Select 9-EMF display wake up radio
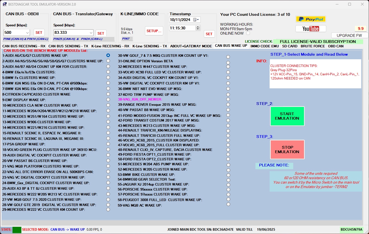The height and width of the screenshot is (234, 369). coord(108,100)
